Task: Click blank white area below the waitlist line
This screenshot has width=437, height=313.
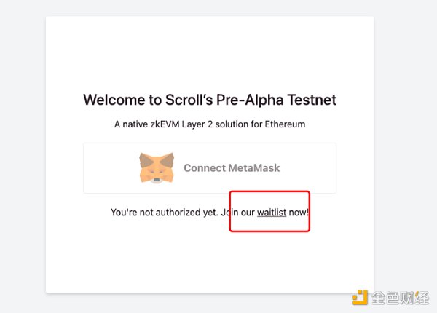Action: tap(210, 255)
